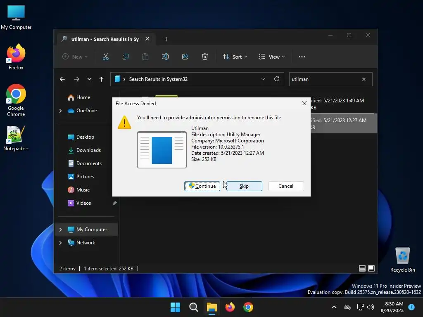Open the Windows Start menu
This screenshot has height=317, width=423.
click(175, 307)
